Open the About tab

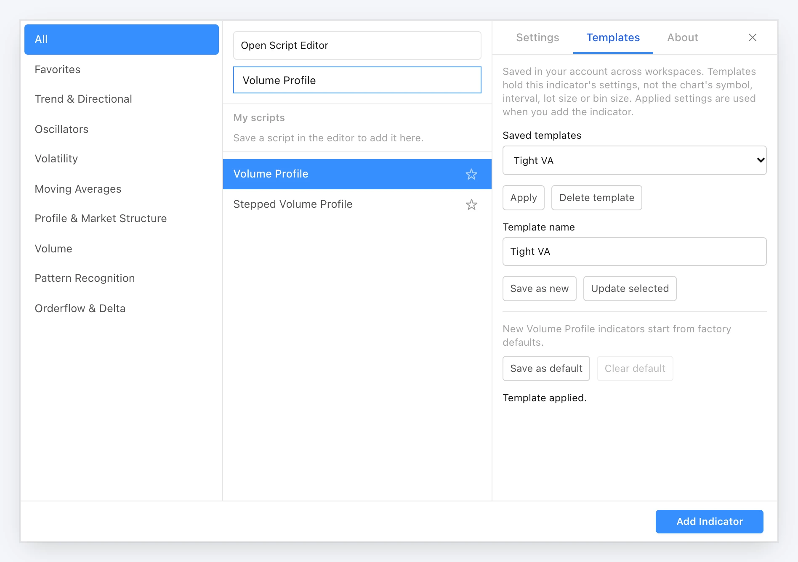(x=682, y=37)
